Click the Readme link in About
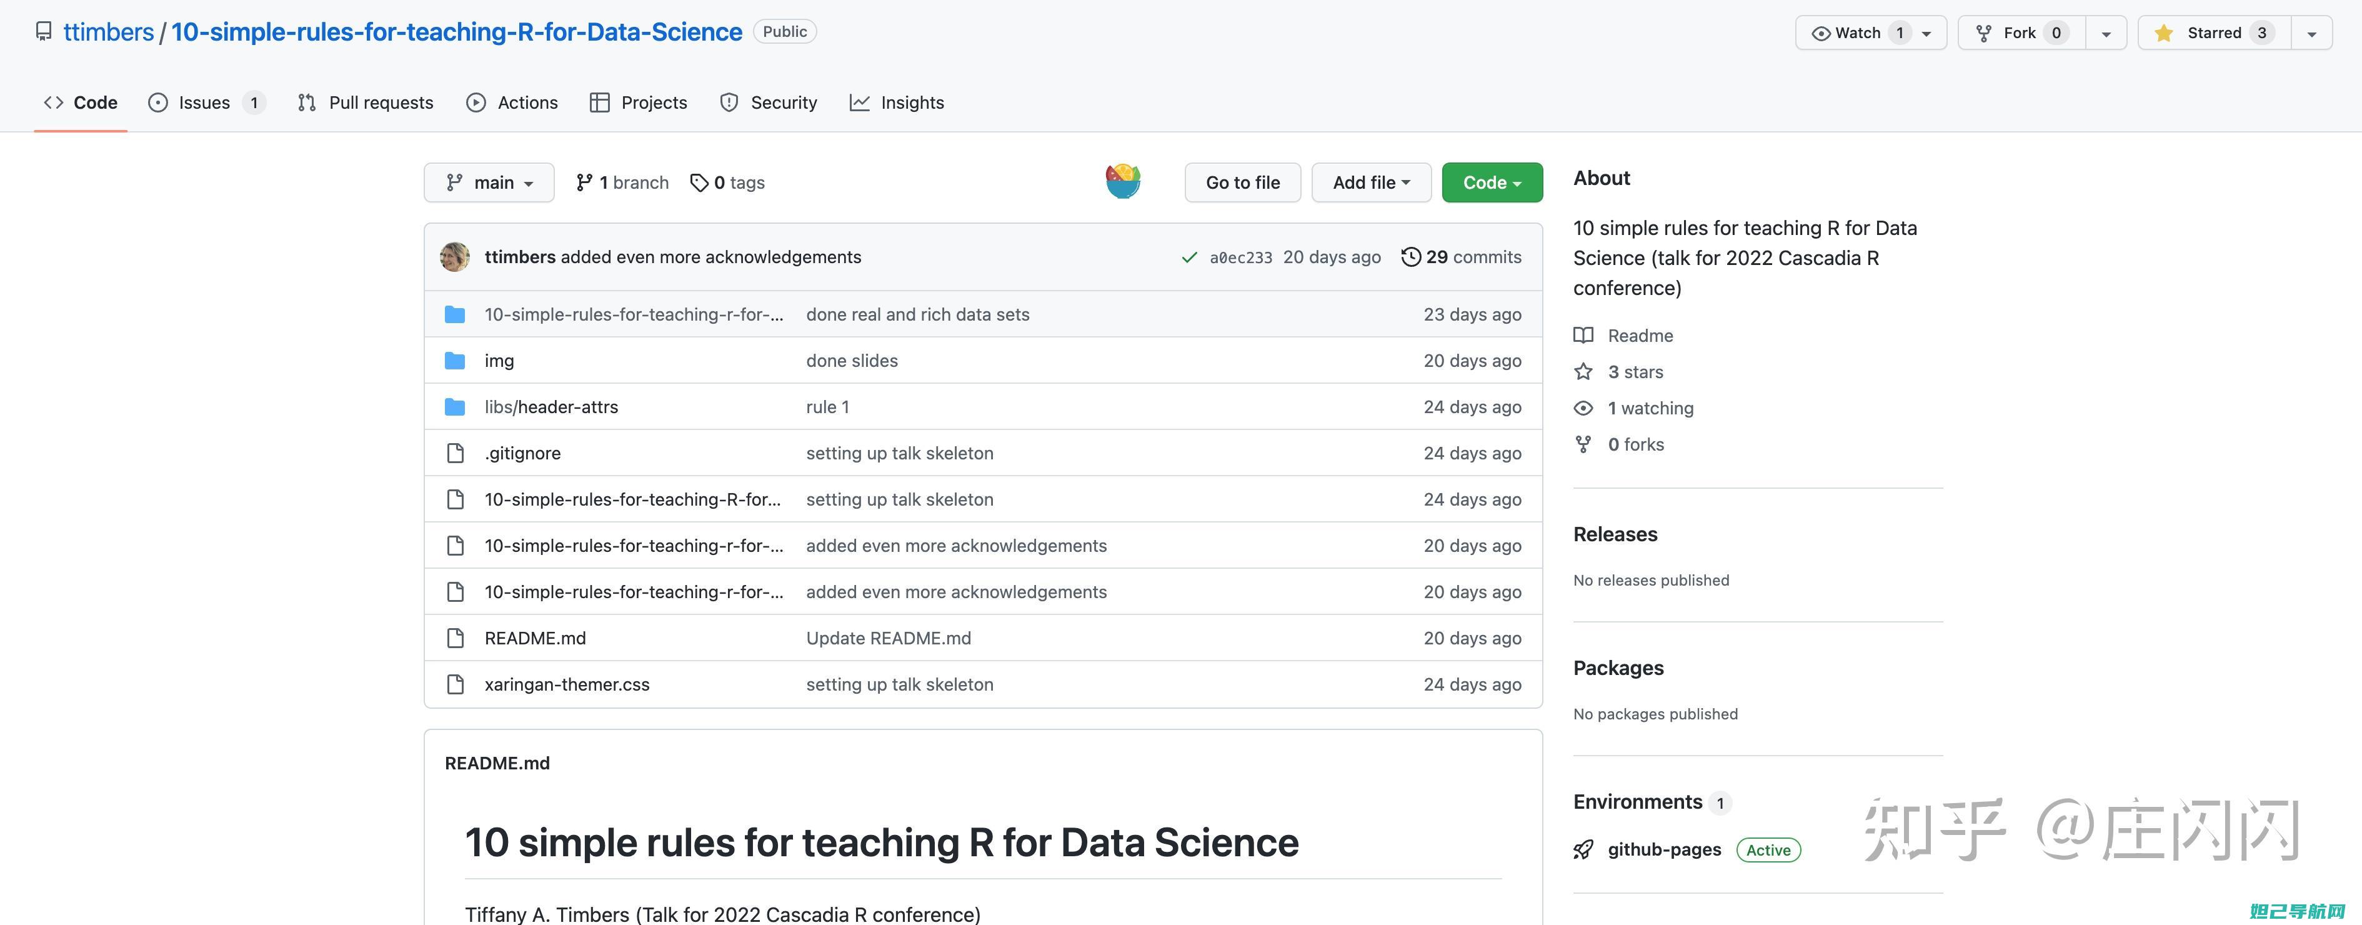Viewport: 2362px width, 925px height. 1640,336
